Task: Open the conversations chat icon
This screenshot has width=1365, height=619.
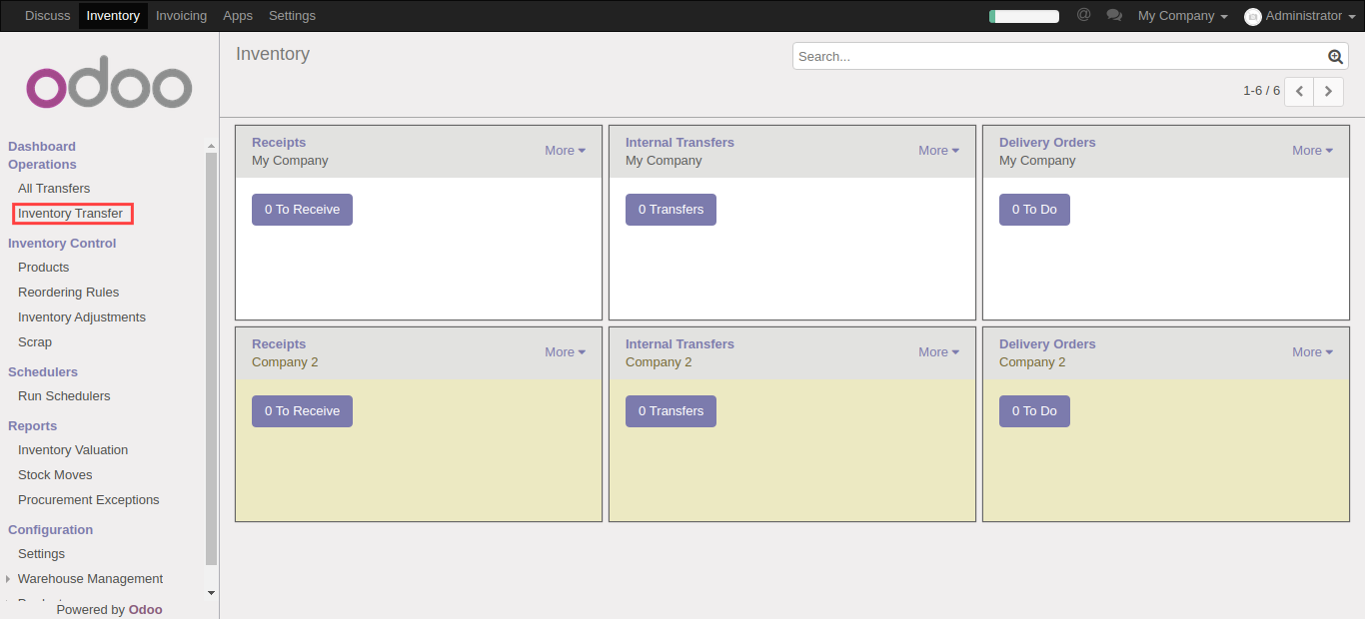Action: pyautogui.click(x=1114, y=16)
